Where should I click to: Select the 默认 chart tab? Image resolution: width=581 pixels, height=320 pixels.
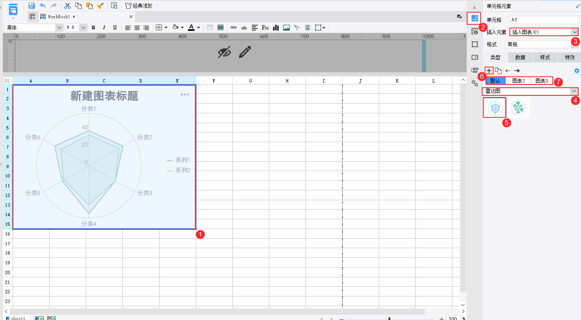coord(496,81)
